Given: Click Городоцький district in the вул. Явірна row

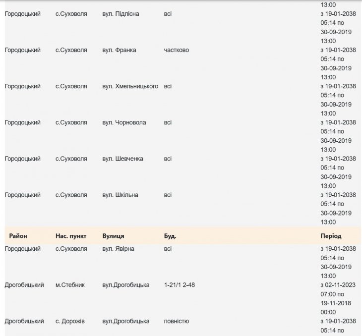Looking at the screenshot, I should pos(23,249).
